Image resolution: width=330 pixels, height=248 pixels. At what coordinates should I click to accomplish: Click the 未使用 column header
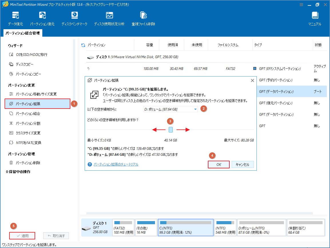coord(197,45)
